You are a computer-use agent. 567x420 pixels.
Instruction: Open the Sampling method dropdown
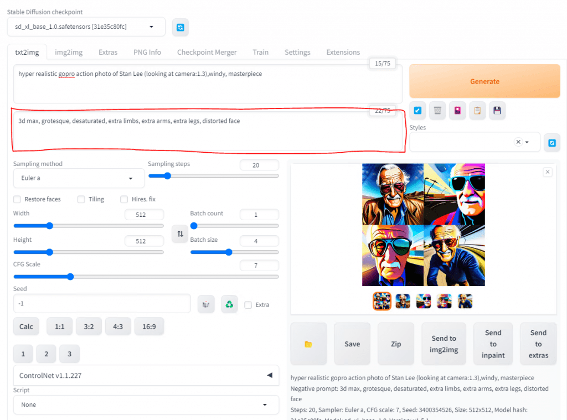(79, 178)
